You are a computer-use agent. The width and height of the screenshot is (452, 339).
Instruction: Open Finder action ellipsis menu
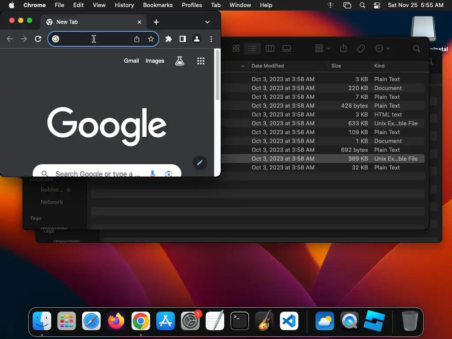(x=382, y=49)
